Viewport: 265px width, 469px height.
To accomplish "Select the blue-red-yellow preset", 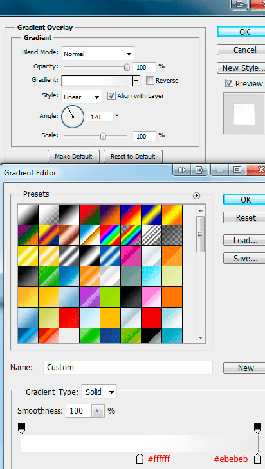I will (x=131, y=214).
